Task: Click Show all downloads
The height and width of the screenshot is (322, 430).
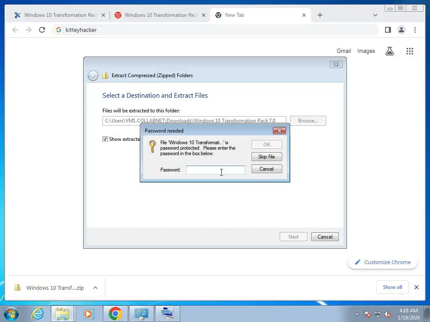Action: (393, 287)
